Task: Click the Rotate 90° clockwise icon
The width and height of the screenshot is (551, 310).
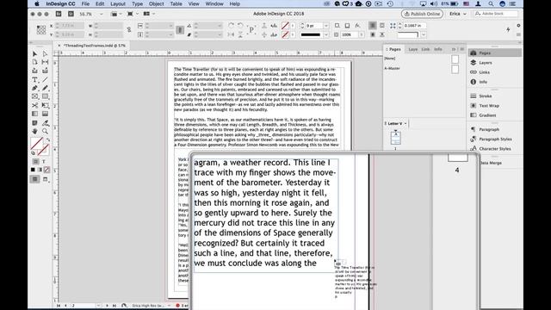Action: pos(232,26)
